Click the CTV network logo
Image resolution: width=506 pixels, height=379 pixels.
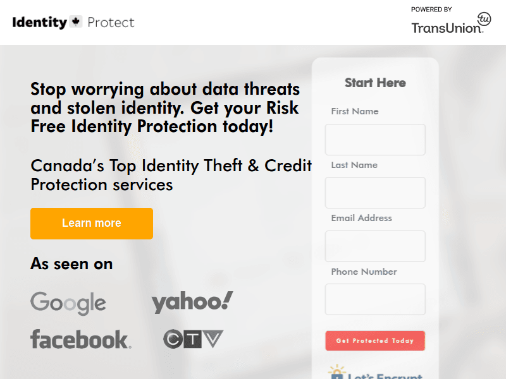(192, 339)
